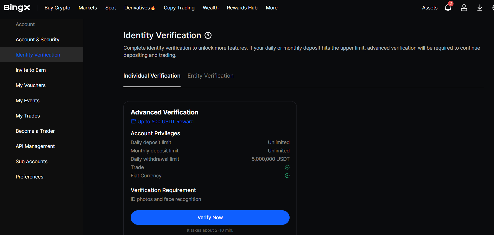The width and height of the screenshot is (494, 235).
Task: Click the BingX logo
Action: [x=17, y=8]
